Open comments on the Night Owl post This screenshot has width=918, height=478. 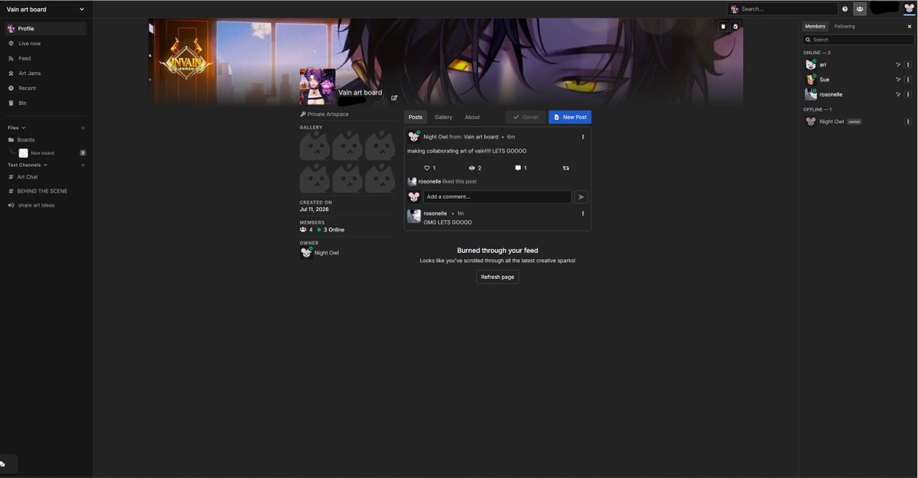[x=518, y=167]
